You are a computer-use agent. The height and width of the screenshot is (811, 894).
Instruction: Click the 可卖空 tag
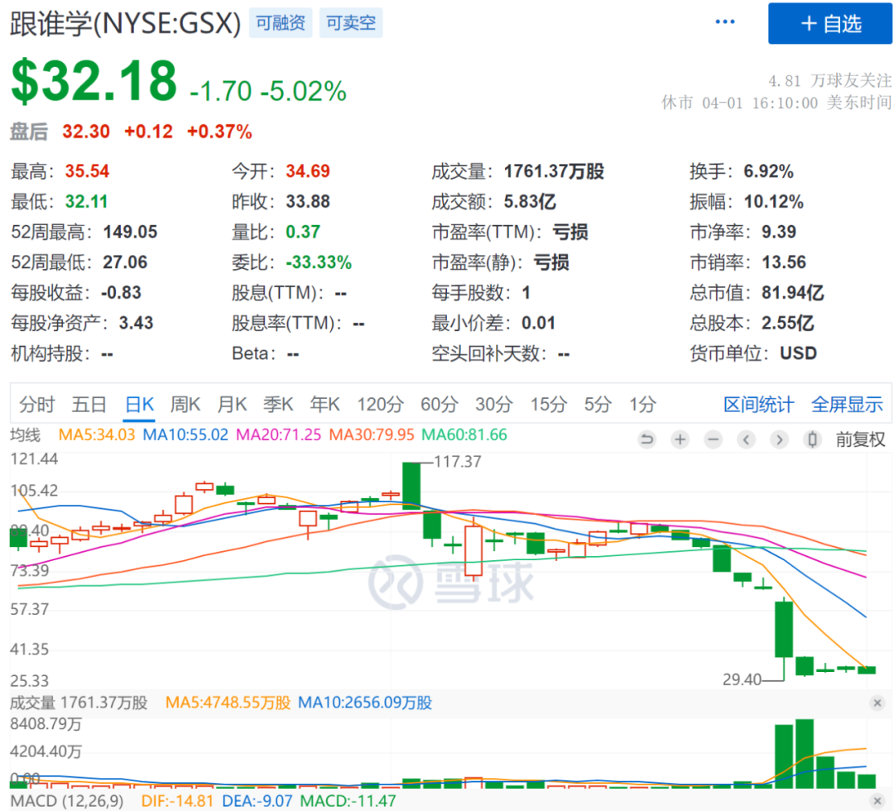tap(351, 23)
